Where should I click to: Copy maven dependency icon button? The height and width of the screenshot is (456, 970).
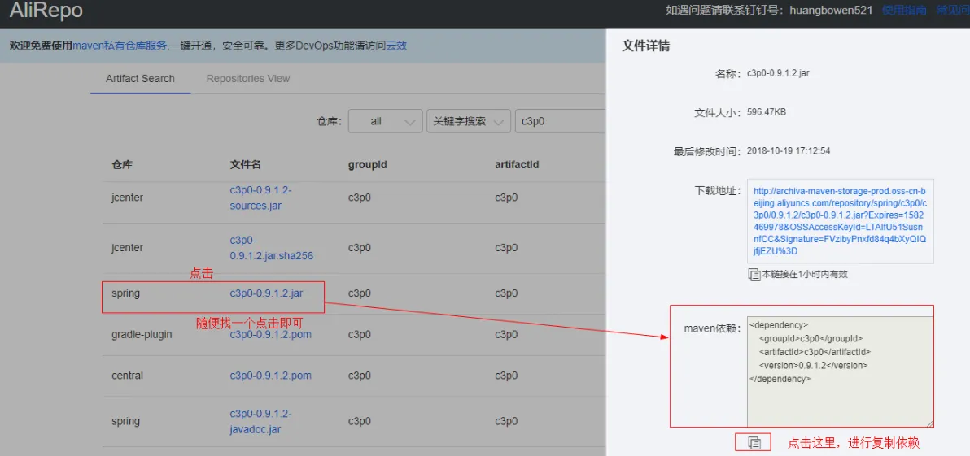point(754,442)
